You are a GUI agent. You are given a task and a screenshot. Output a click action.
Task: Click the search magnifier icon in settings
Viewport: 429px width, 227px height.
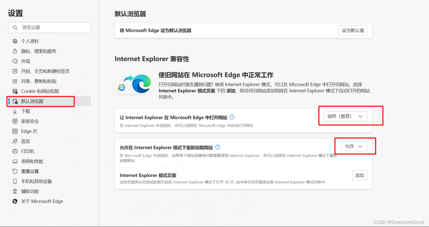[x=15, y=28]
